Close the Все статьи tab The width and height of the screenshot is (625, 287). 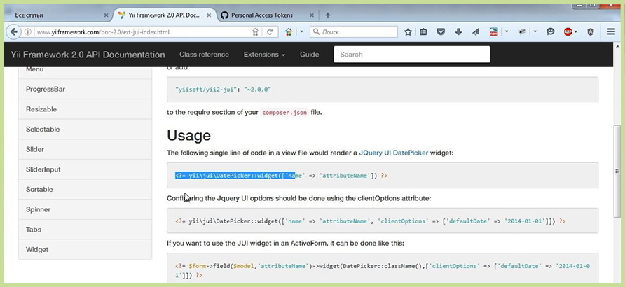point(106,15)
